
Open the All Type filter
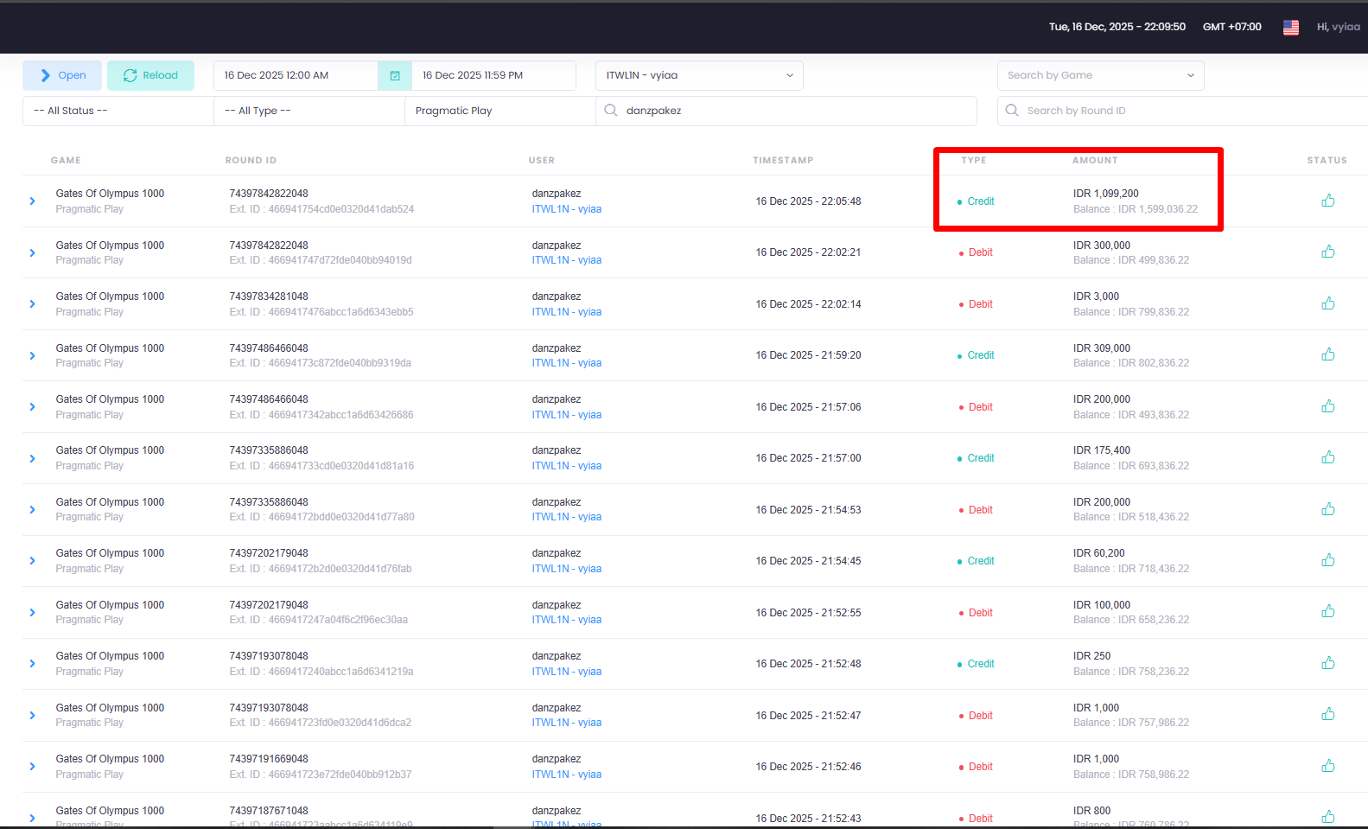coord(309,111)
